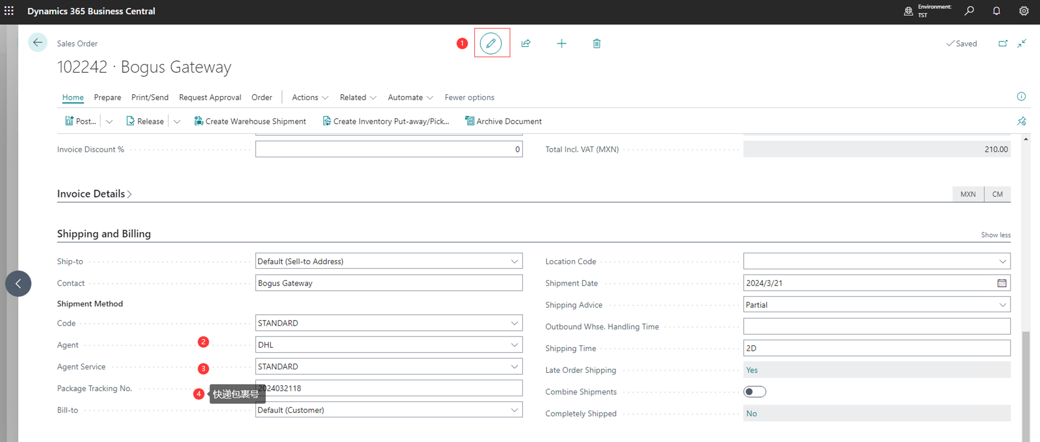The width and height of the screenshot is (1040, 442).
Task: Expand the left side panel arrow
Action: click(x=18, y=284)
